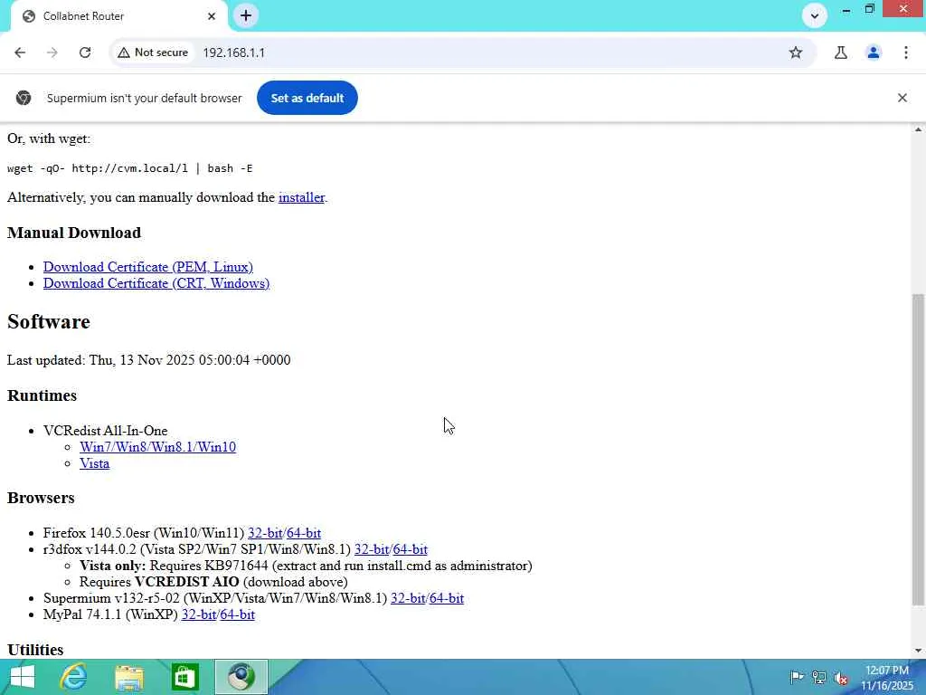Download Certificate PEM for Linux

tap(148, 267)
